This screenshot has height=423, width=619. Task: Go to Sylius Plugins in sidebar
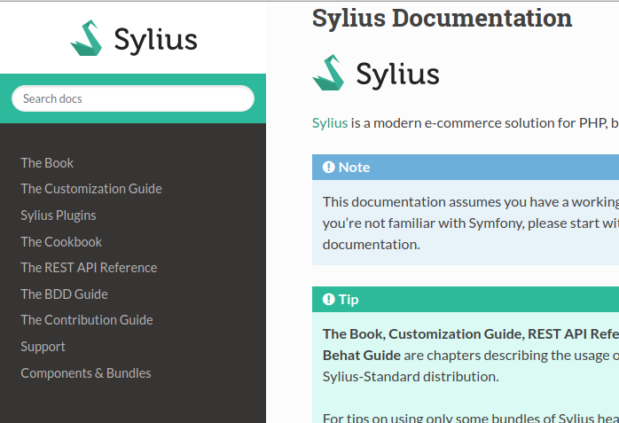coord(59,215)
